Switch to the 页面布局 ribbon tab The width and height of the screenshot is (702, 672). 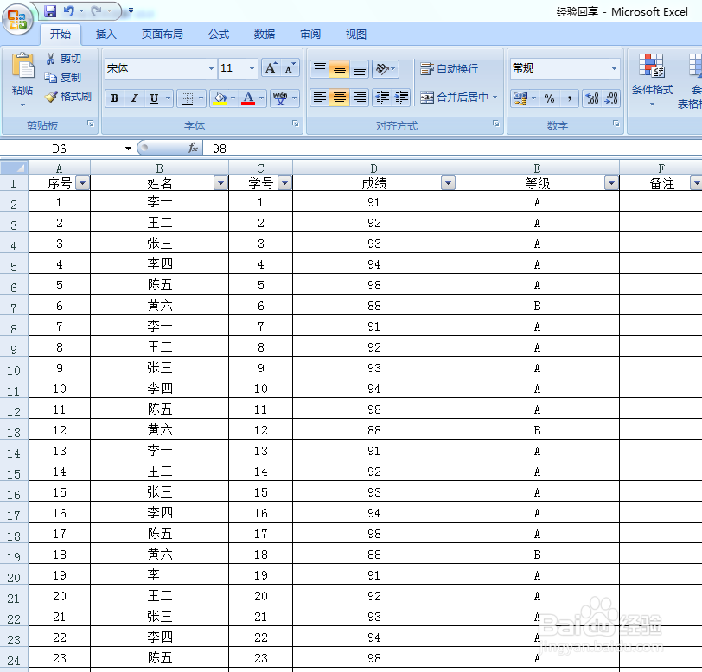click(163, 34)
